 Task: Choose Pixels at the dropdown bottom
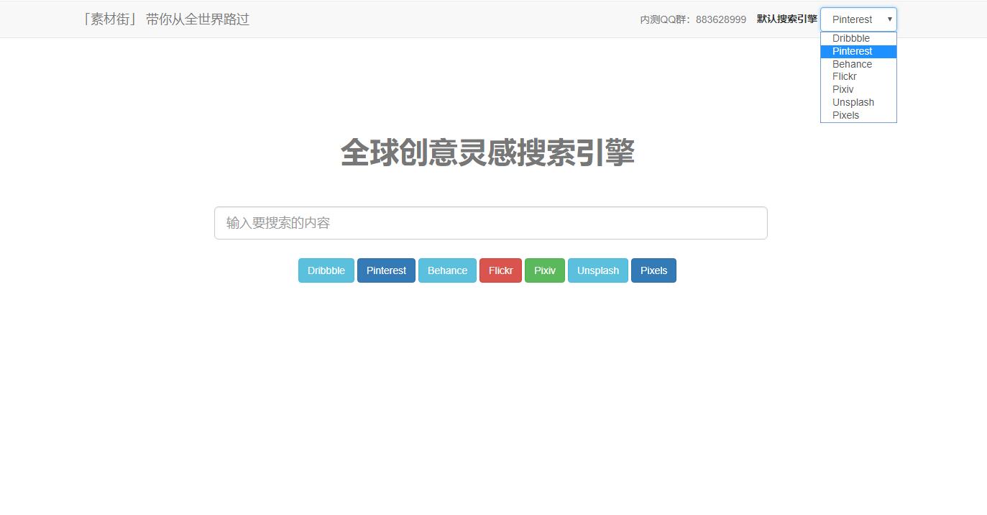point(845,115)
